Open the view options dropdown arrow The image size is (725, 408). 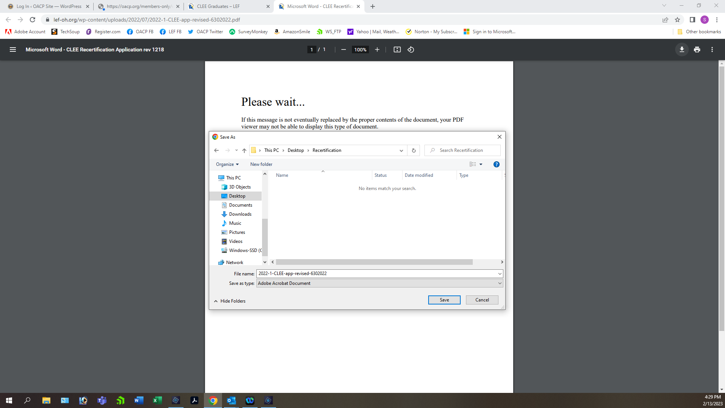point(481,164)
